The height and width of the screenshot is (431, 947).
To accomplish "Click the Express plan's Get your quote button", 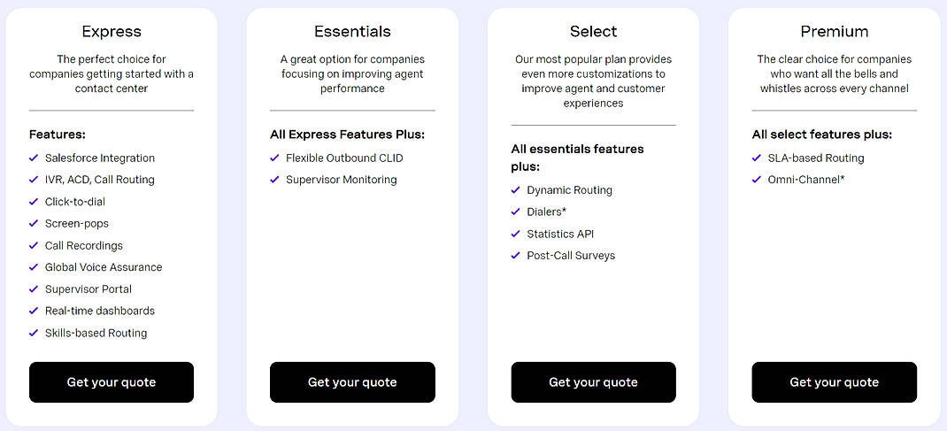I will (112, 382).
